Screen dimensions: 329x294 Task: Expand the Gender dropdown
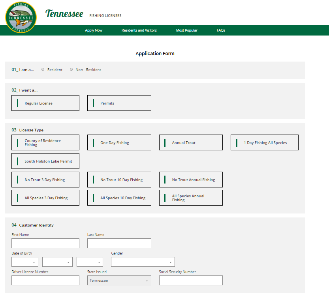[143, 262]
